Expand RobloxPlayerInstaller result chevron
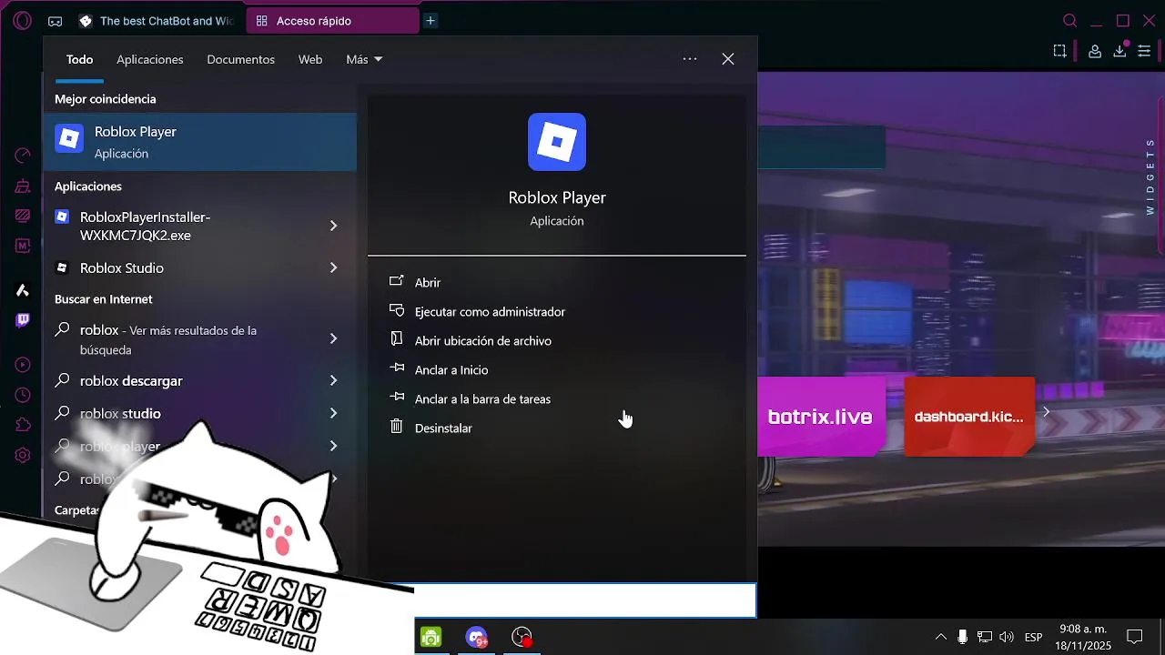Image resolution: width=1165 pixels, height=655 pixels. tap(333, 226)
